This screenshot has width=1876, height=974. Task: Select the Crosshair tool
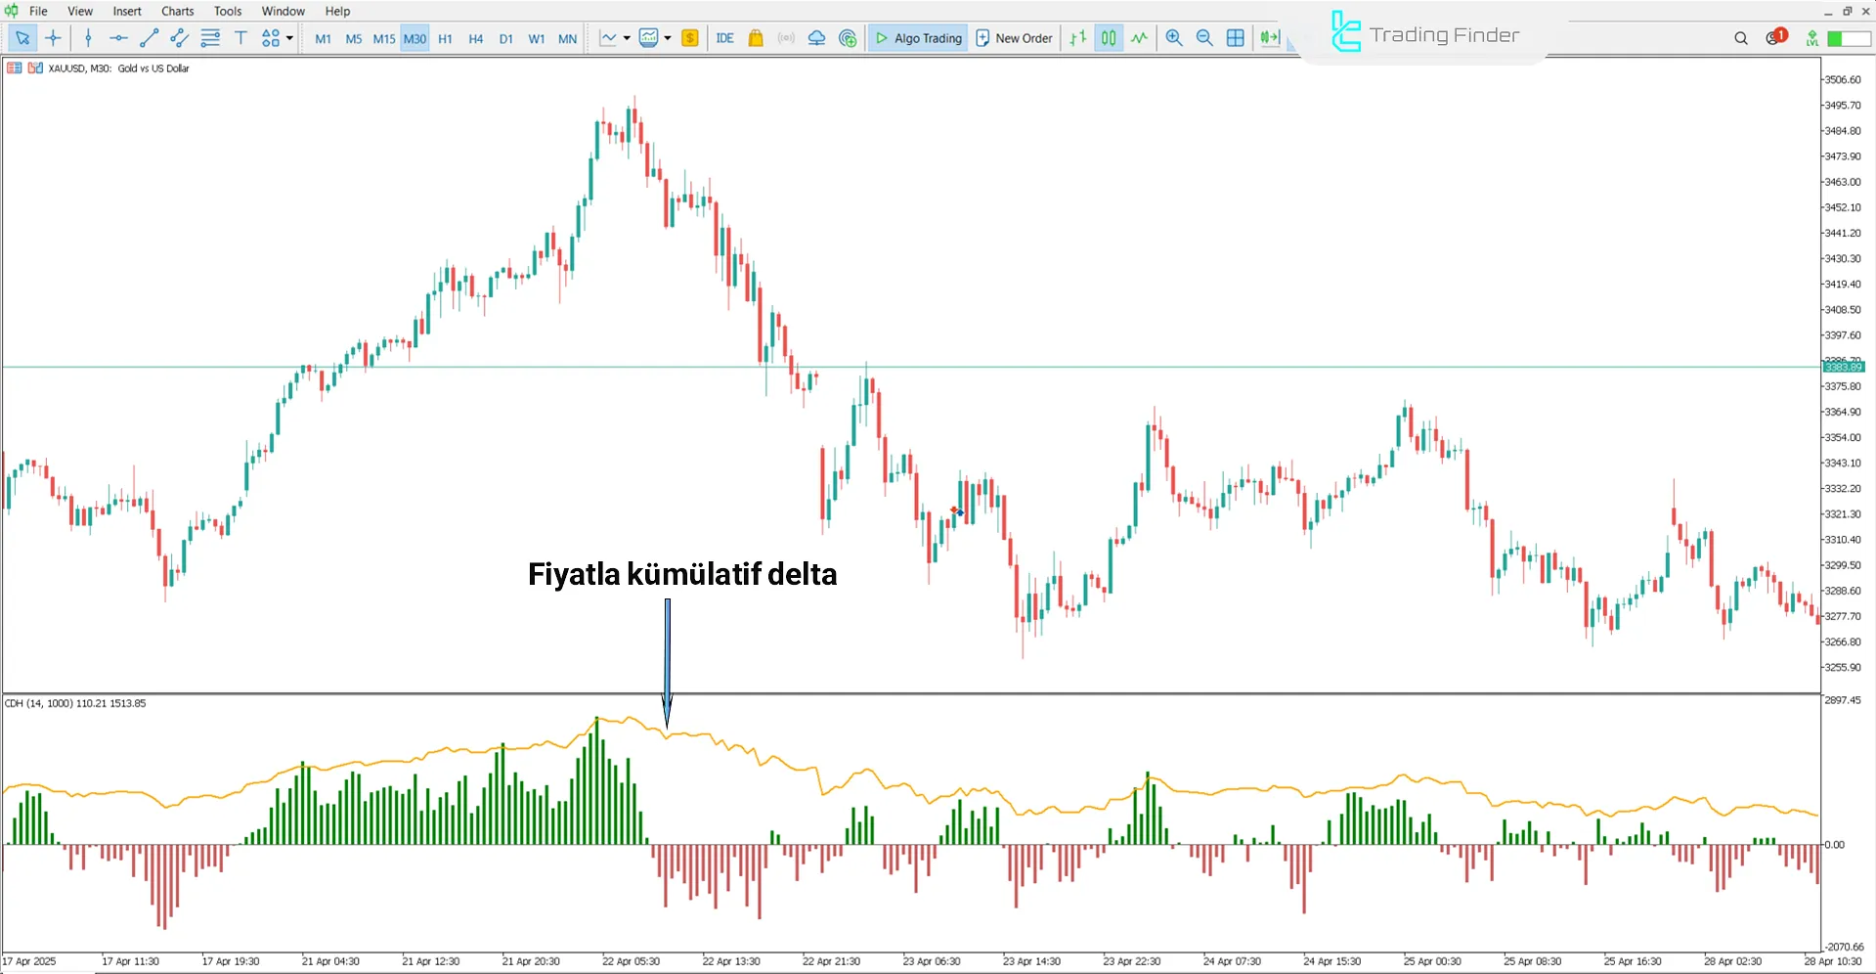(53, 38)
